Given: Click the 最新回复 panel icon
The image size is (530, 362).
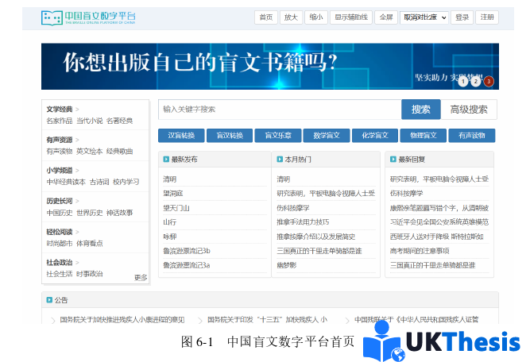Looking at the screenshot, I should click(393, 159).
